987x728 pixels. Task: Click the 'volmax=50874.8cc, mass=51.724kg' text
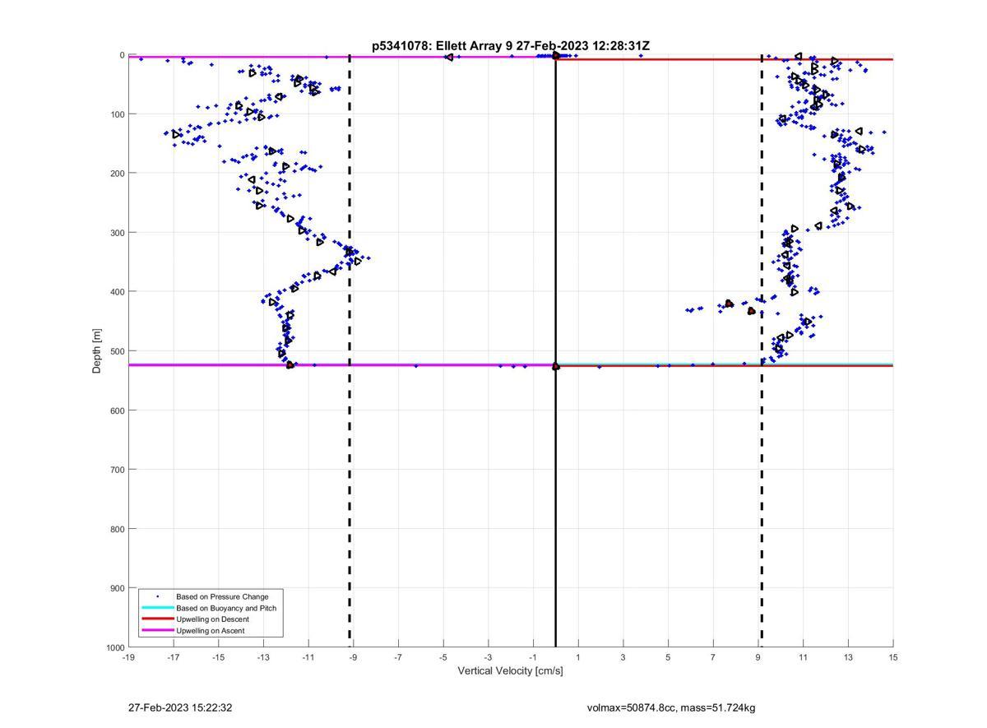[x=671, y=707]
